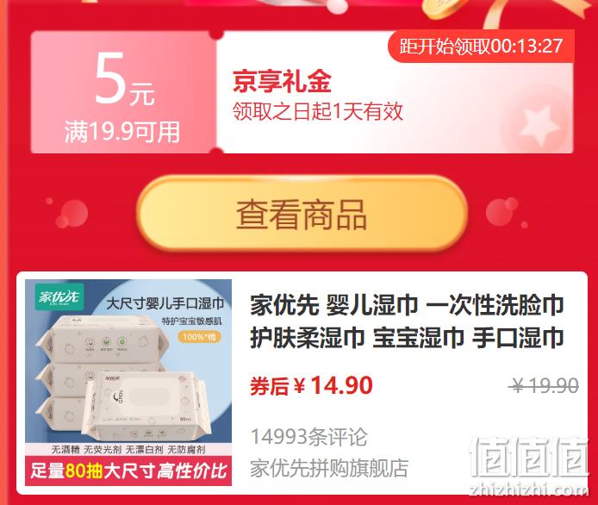598x505 pixels.
Task: Open the baby wipes product thumbnail
Action: click(128, 383)
